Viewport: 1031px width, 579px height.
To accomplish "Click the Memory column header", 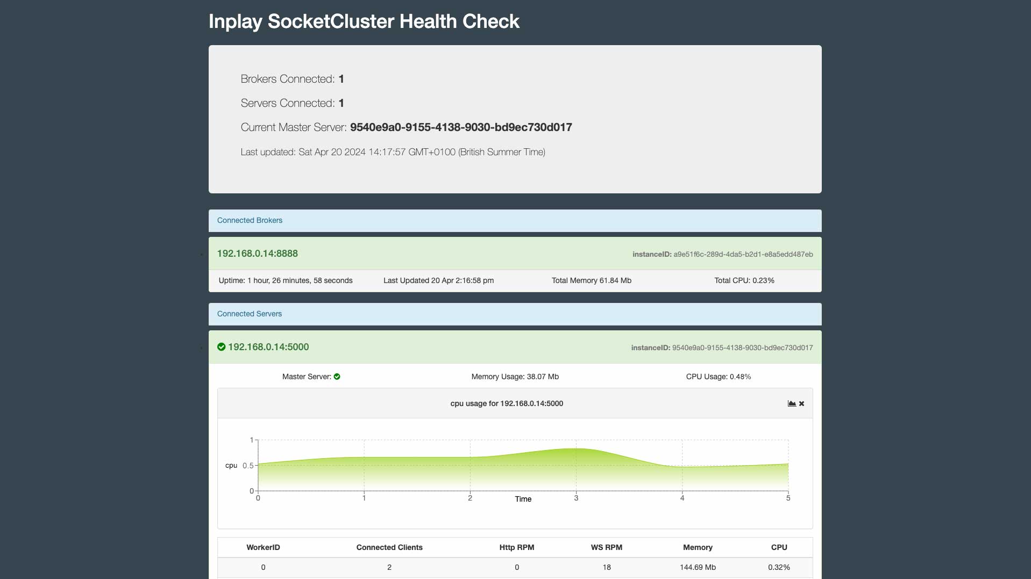I will tap(698, 547).
